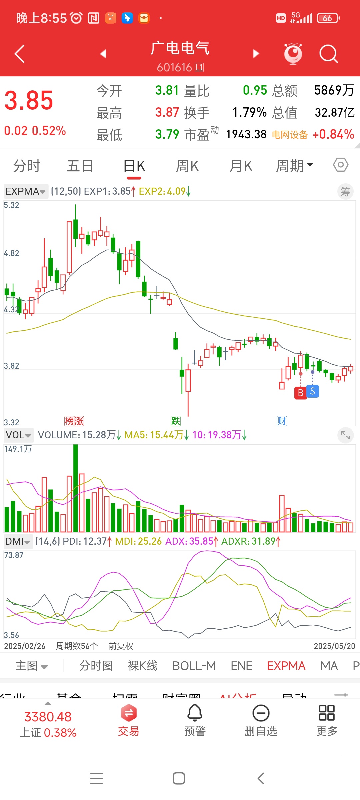Image resolution: width=360 pixels, height=800 pixels.
Task: Select EXPMA overlay option
Action: [286, 666]
